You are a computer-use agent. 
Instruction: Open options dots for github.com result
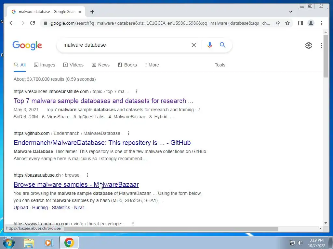point(128,133)
